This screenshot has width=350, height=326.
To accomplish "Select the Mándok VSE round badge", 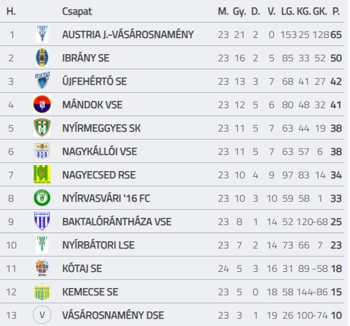I will [x=42, y=104].
